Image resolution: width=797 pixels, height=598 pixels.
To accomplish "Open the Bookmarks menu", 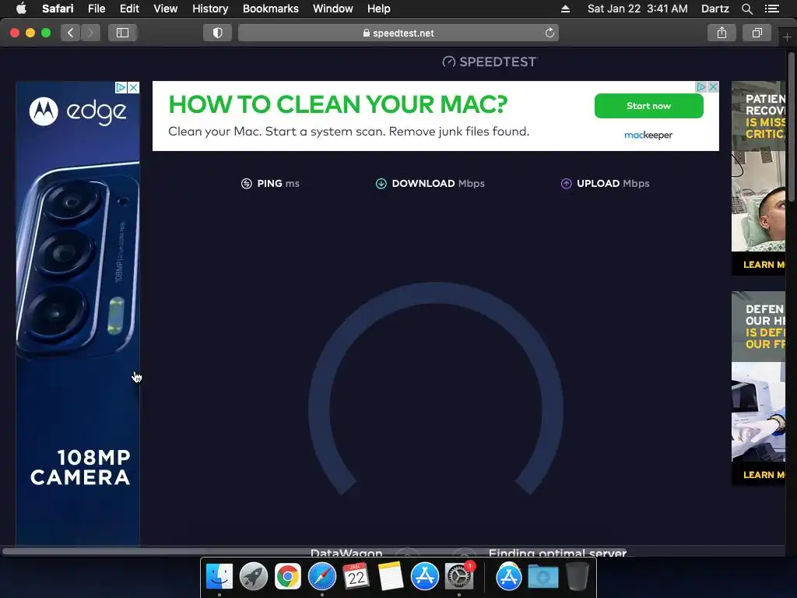I will point(270,9).
